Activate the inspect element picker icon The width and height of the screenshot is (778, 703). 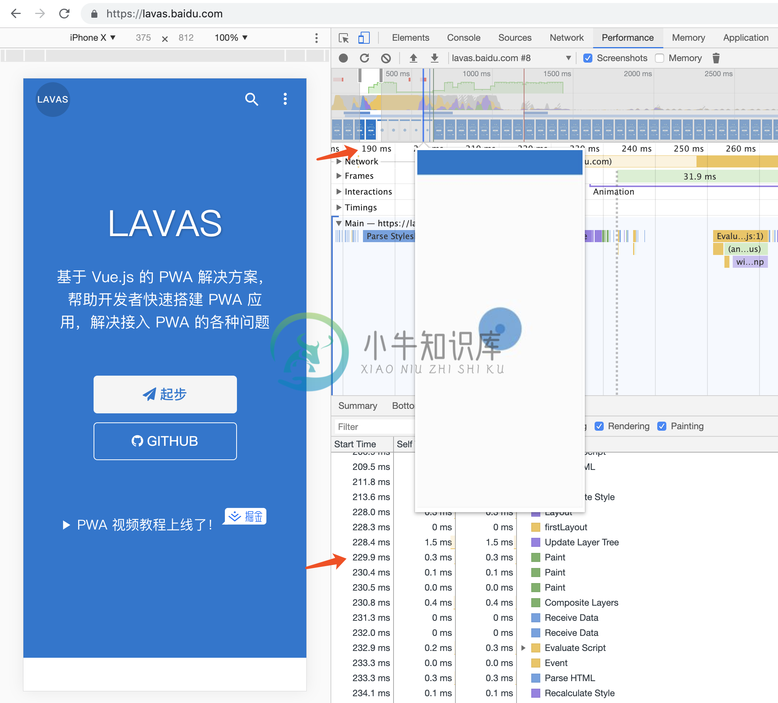point(343,38)
